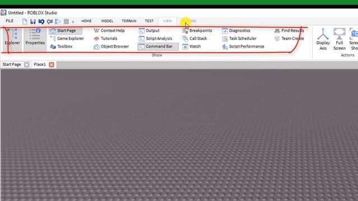The image size is (358, 201).
Task: Switch to the Start Page document tab
Action: pyautogui.click(x=12, y=65)
